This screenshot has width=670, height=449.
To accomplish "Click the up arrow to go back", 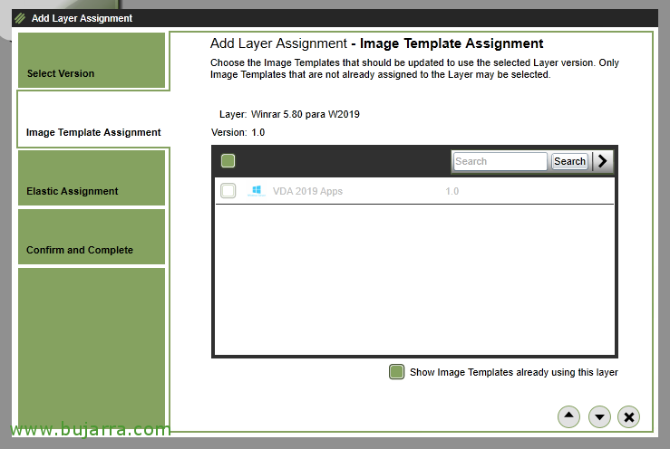I will click(568, 416).
